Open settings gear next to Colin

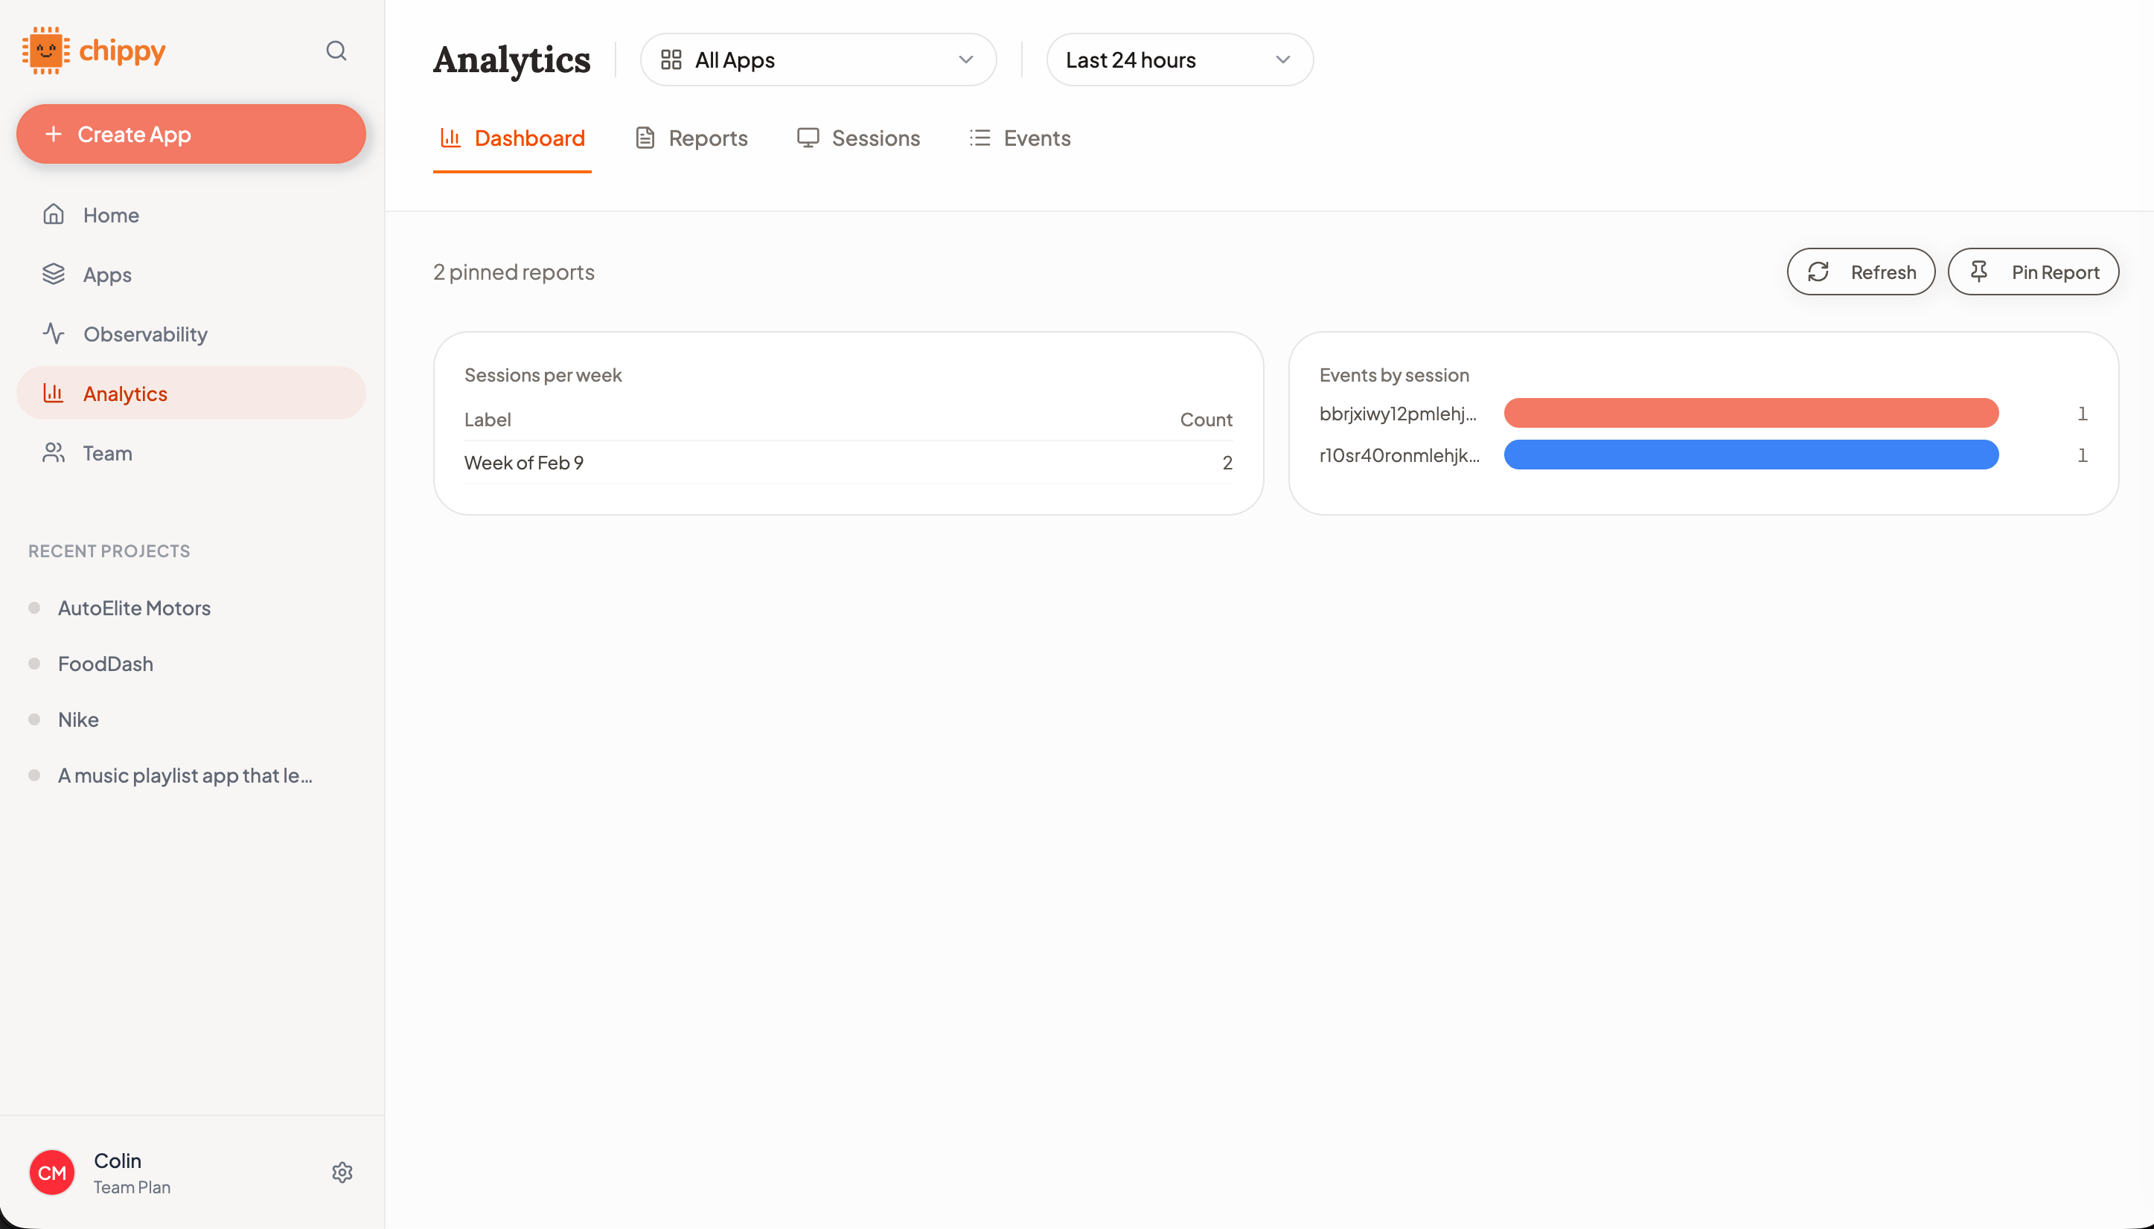[x=342, y=1172]
